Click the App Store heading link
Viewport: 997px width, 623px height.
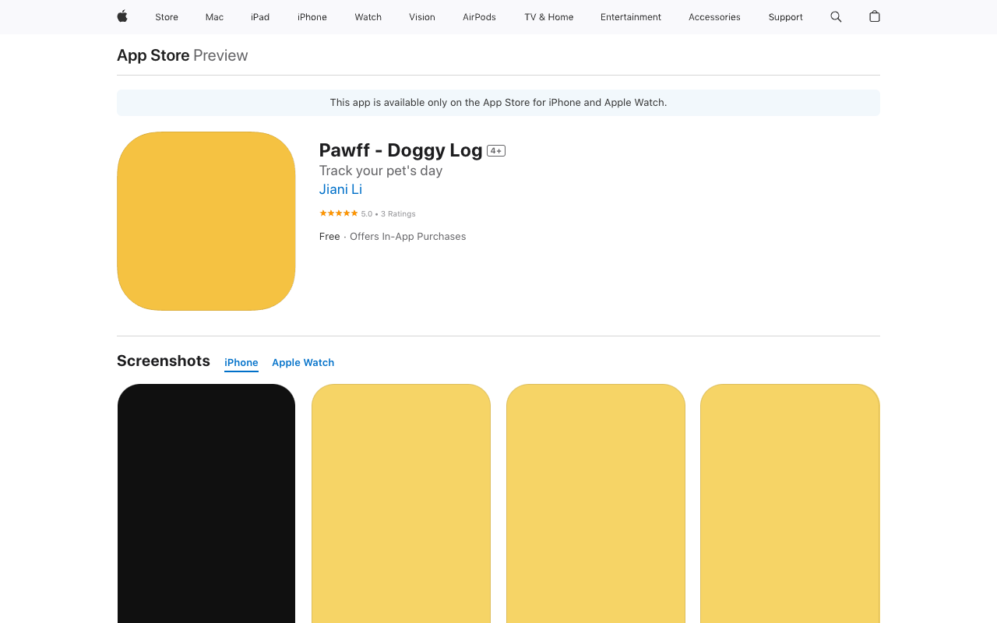click(153, 55)
